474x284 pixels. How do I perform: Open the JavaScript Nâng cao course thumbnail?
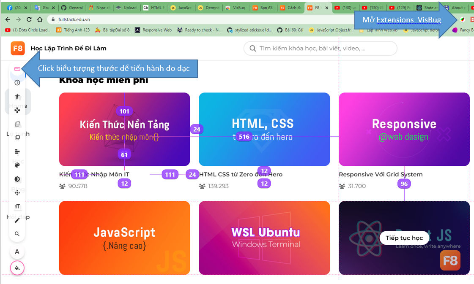[x=125, y=238]
